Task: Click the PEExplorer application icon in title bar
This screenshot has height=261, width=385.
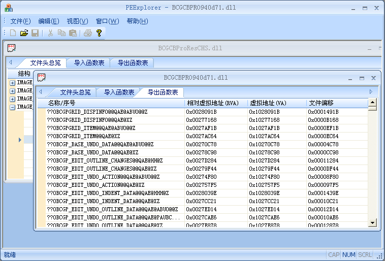Action: pyautogui.click(x=9, y=8)
